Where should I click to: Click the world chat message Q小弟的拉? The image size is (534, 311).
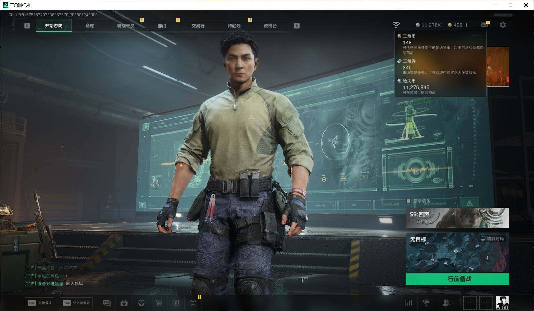[x=51, y=268]
